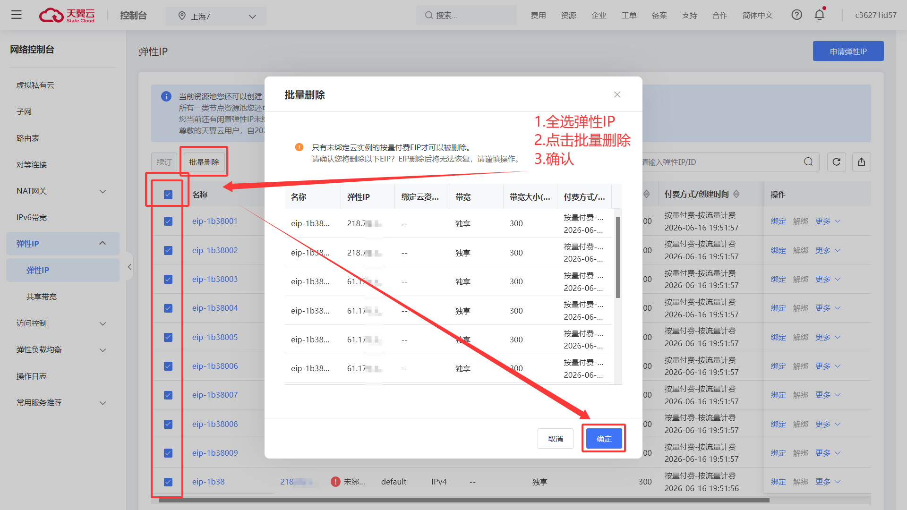Click 解绑 for eip-1b38007
Image resolution: width=907 pixels, height=510 pixels.
click(800, 395)
